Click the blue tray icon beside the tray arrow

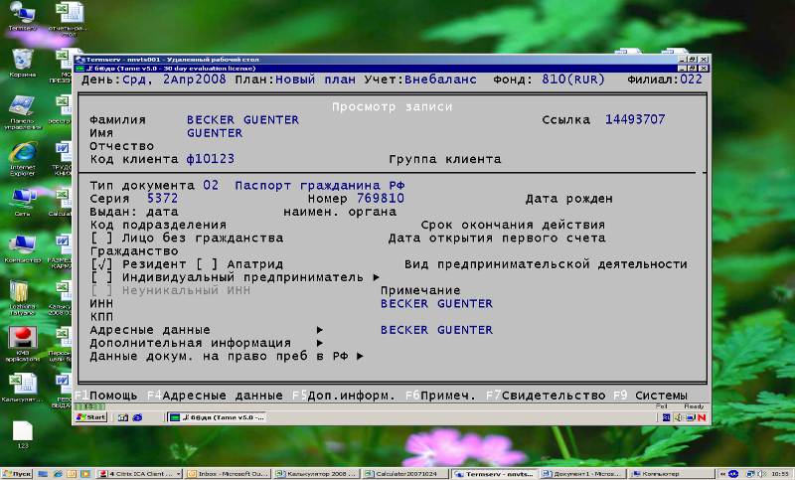pyautogui.click(x=733, y=474)
